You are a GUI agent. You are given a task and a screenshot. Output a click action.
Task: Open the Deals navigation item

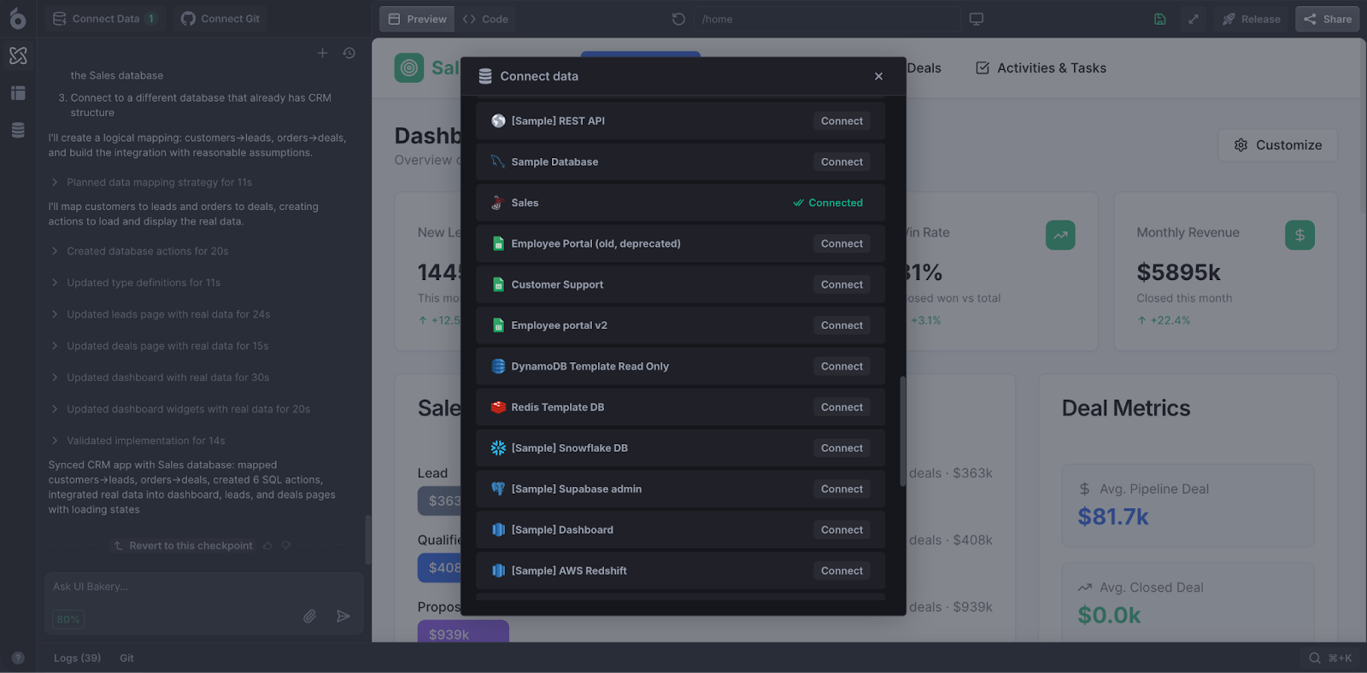(x=924, y=67)
